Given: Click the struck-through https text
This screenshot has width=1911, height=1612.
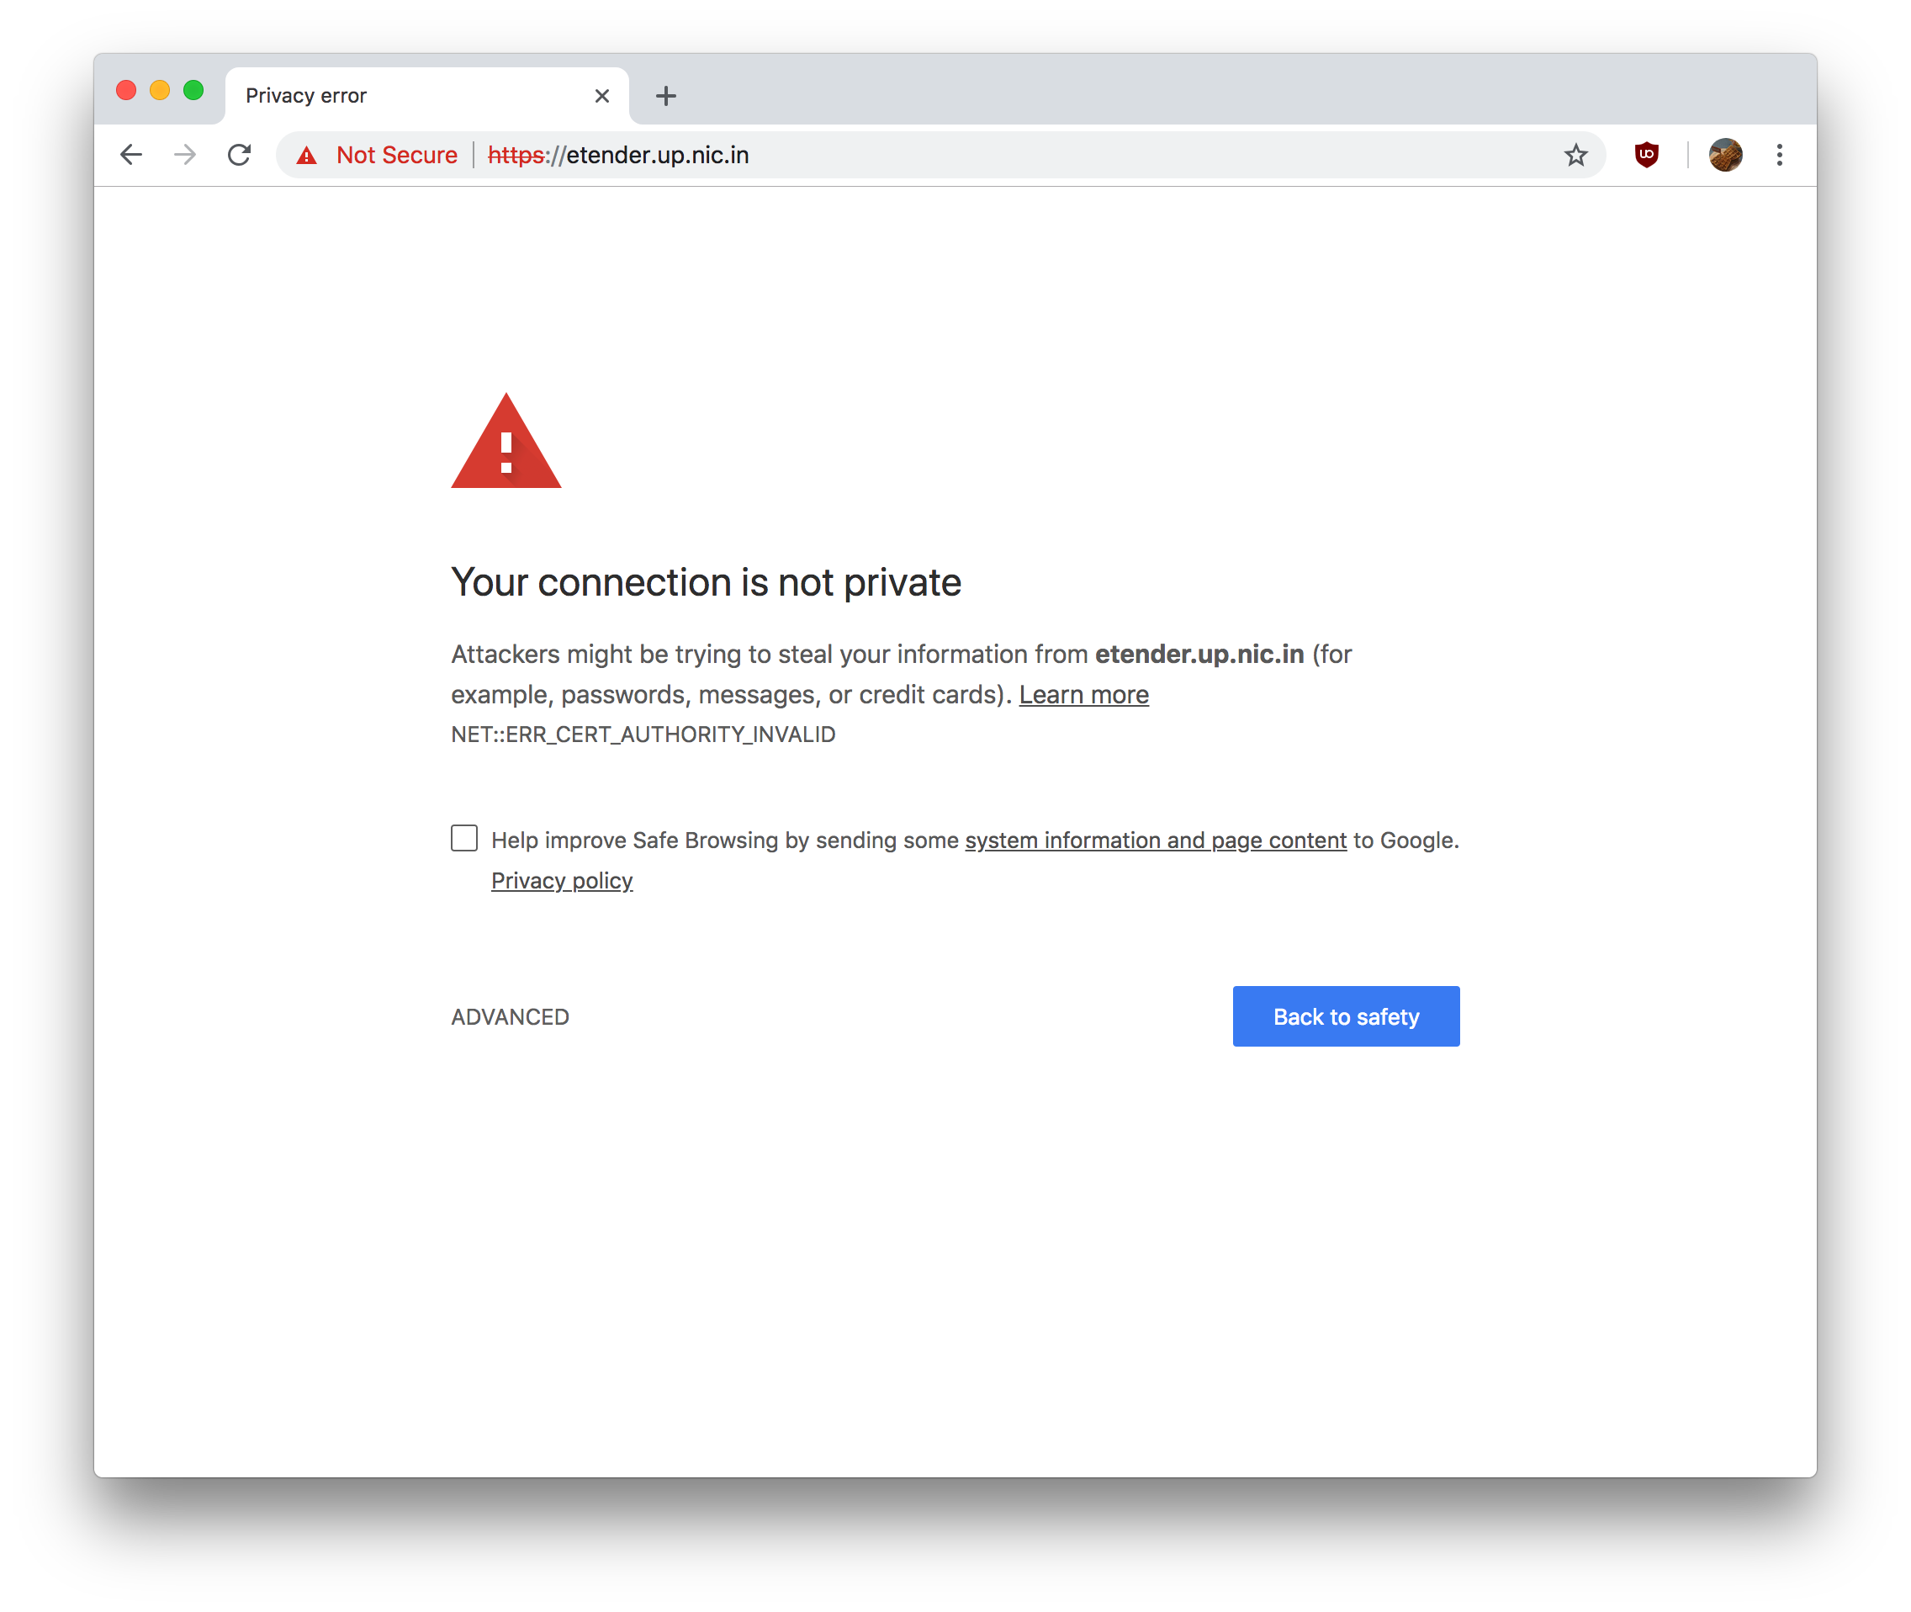Looking at the screenshot, I should point(514,155).
